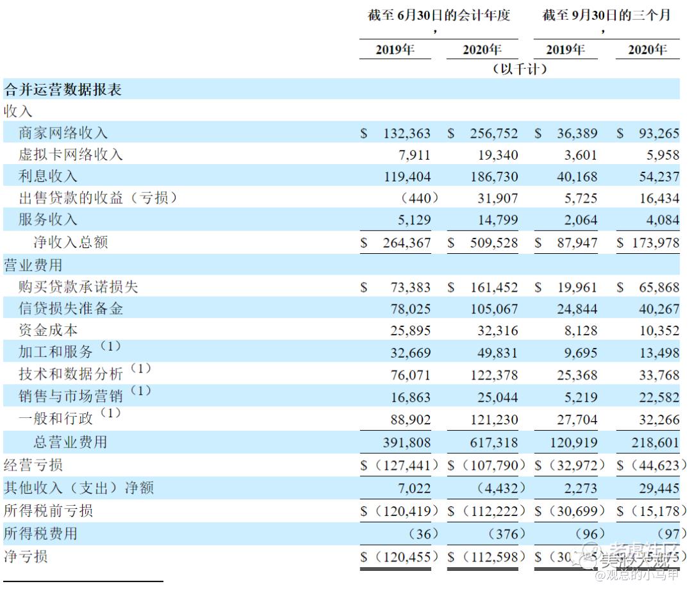Click the value 24,844

click(x=577, y=310)
